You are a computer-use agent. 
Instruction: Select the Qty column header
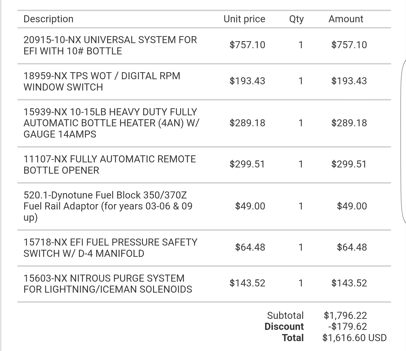coord(296,19)
